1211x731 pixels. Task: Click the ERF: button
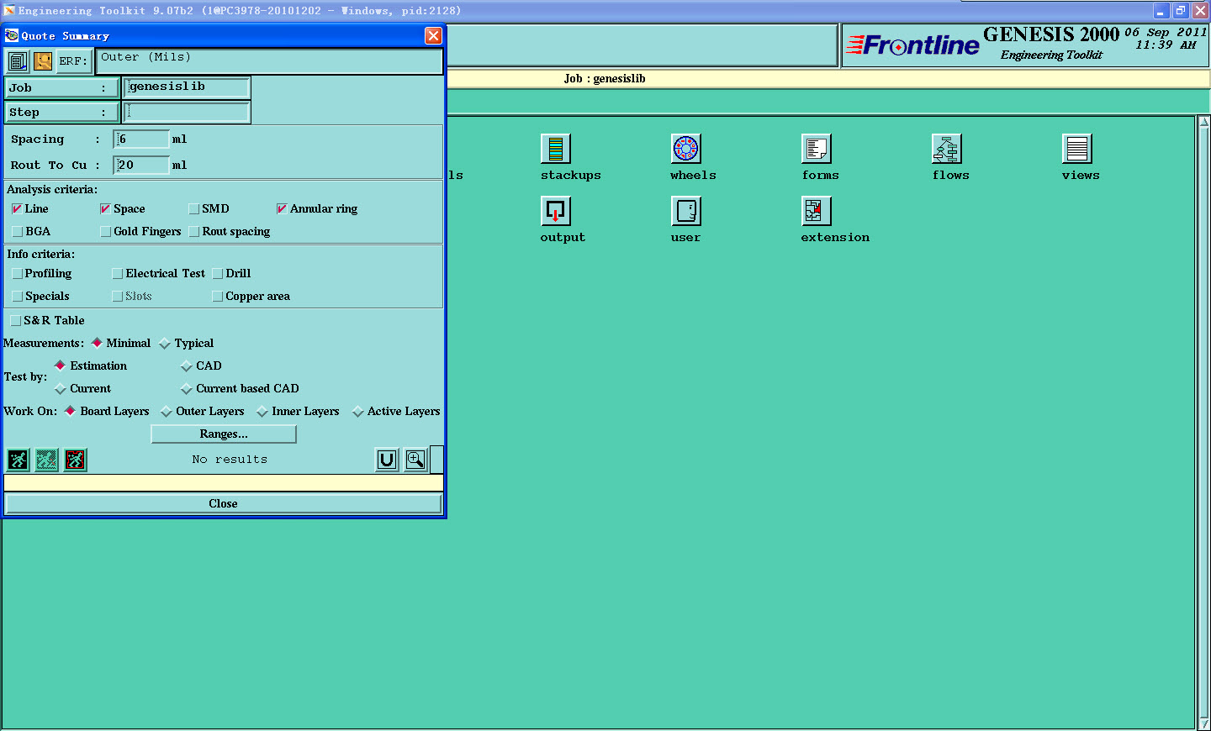(x=74, y=61)
